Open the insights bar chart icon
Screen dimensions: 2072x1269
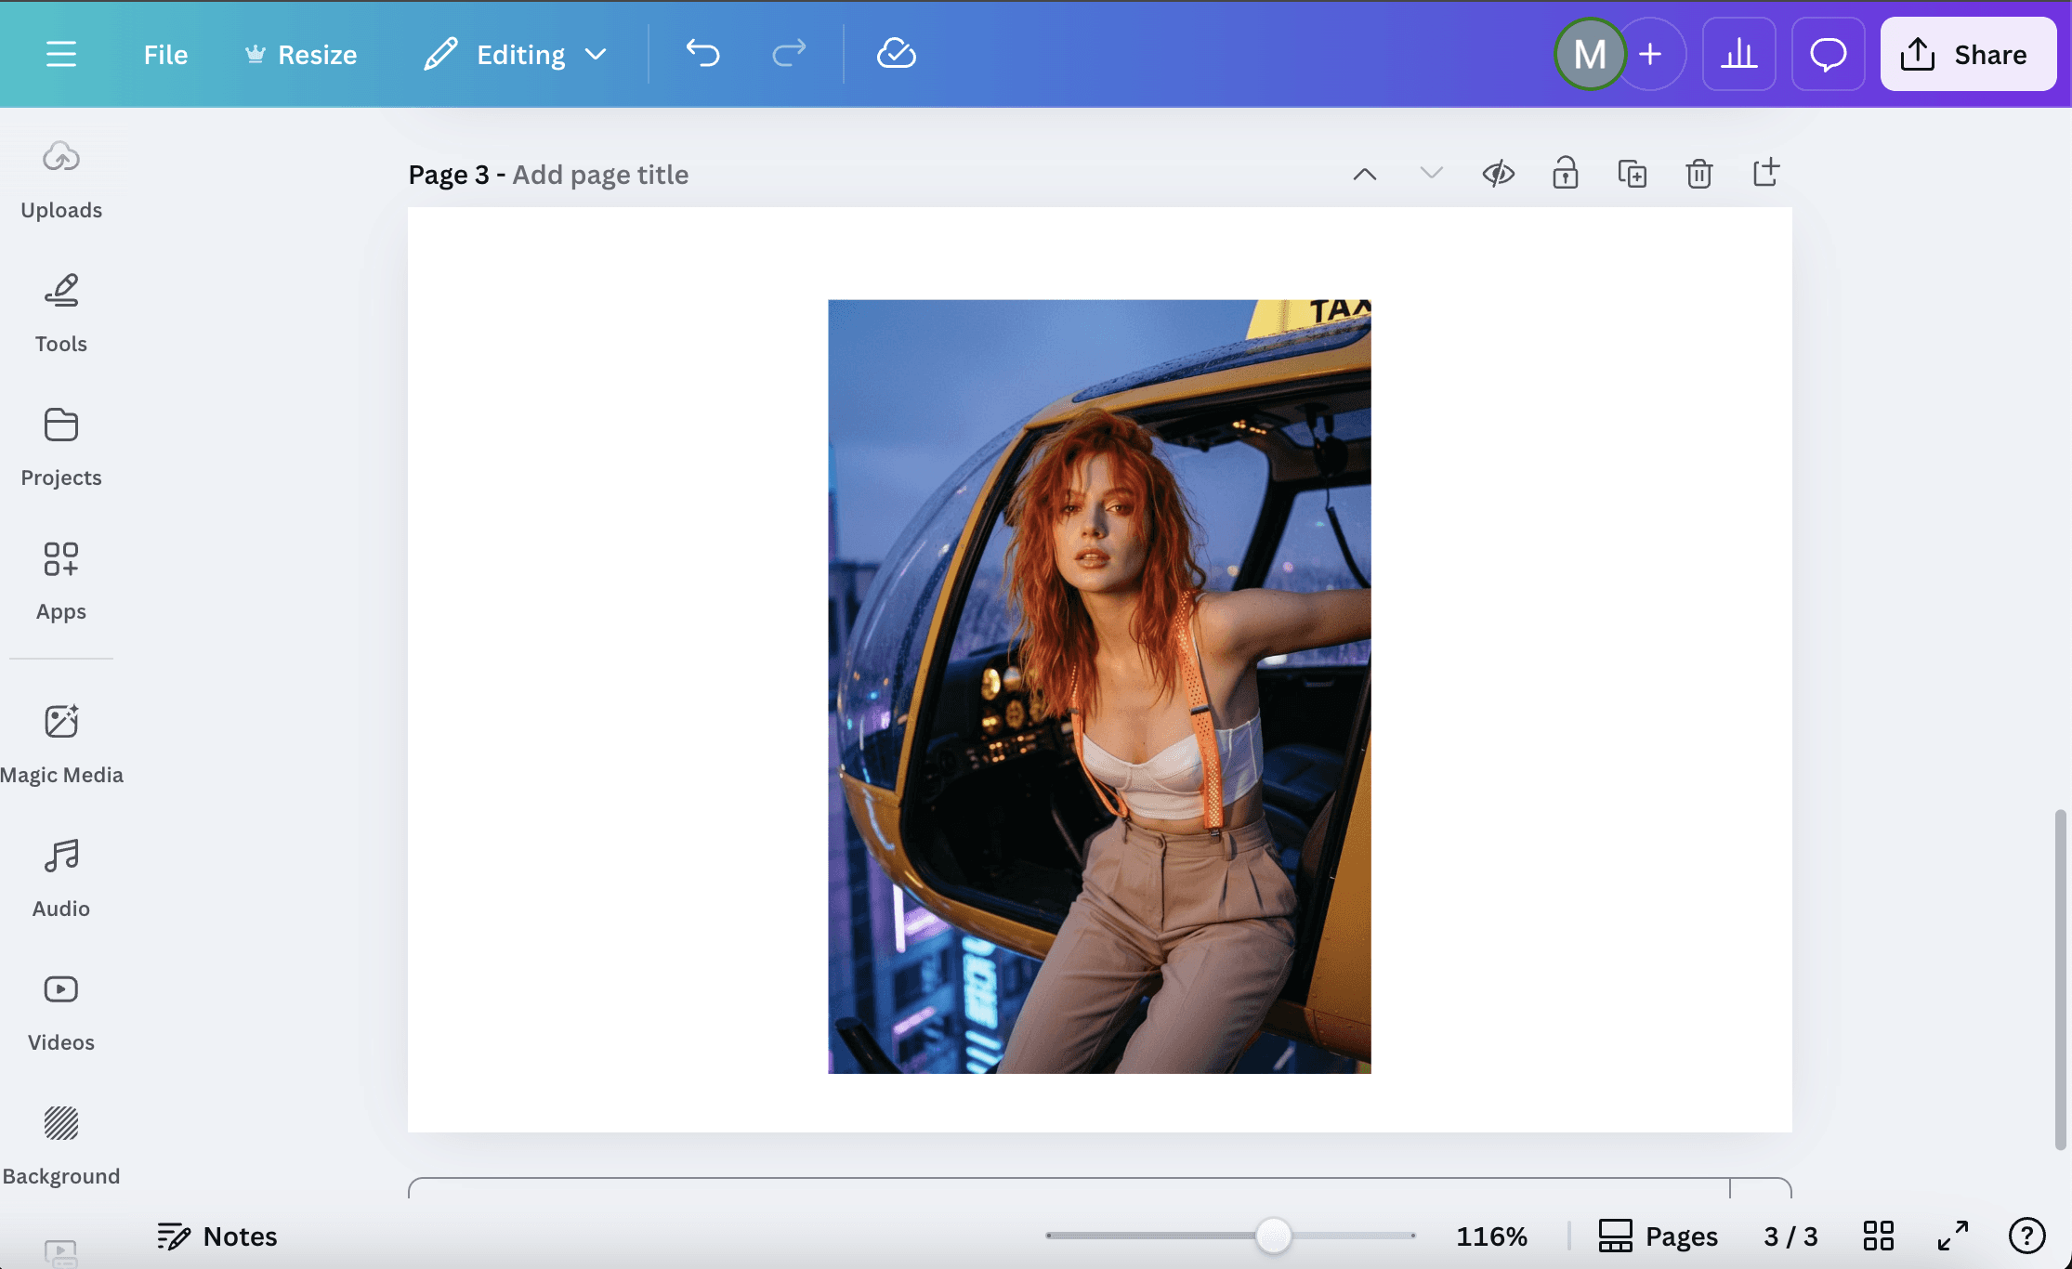pos(1738,54)
